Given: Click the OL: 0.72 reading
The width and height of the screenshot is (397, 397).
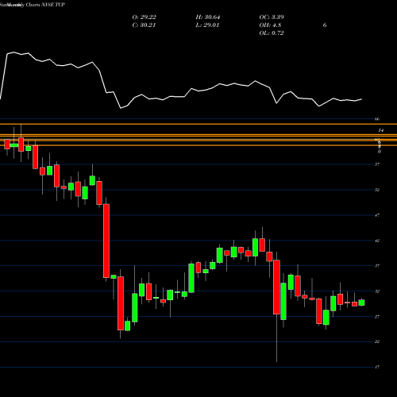Looking at the screenshot, I should tap(272, 33).
